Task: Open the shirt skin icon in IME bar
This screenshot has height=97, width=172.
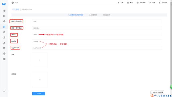Action: pos(169,96)
